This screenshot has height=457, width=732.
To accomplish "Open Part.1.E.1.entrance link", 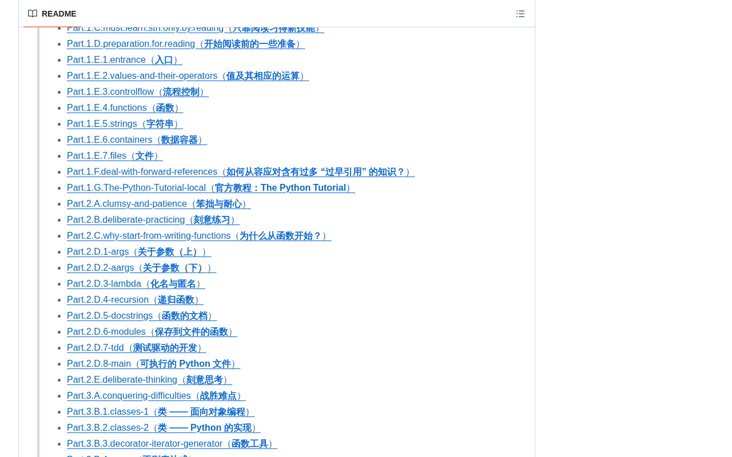I will 125,60.
